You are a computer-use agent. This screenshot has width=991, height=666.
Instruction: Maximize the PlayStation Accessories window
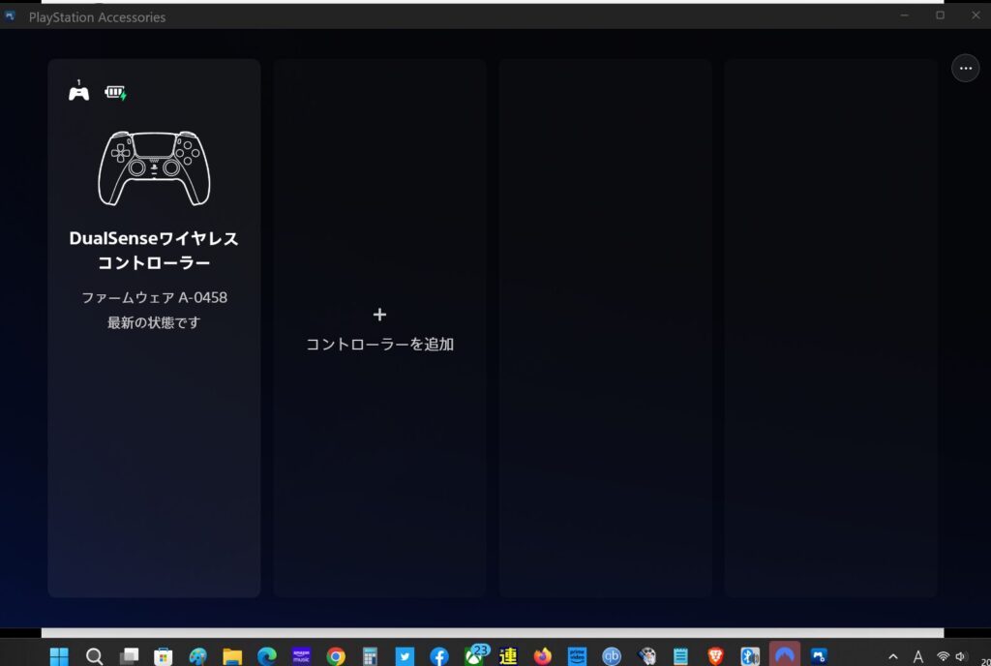(940, 15)
